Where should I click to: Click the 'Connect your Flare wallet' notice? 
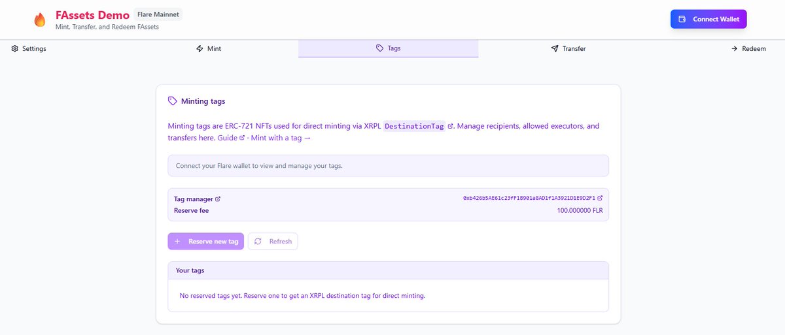388,165
